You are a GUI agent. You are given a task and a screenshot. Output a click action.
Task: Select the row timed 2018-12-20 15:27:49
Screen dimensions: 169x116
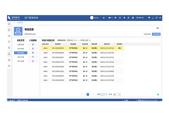tap(82, 80)
